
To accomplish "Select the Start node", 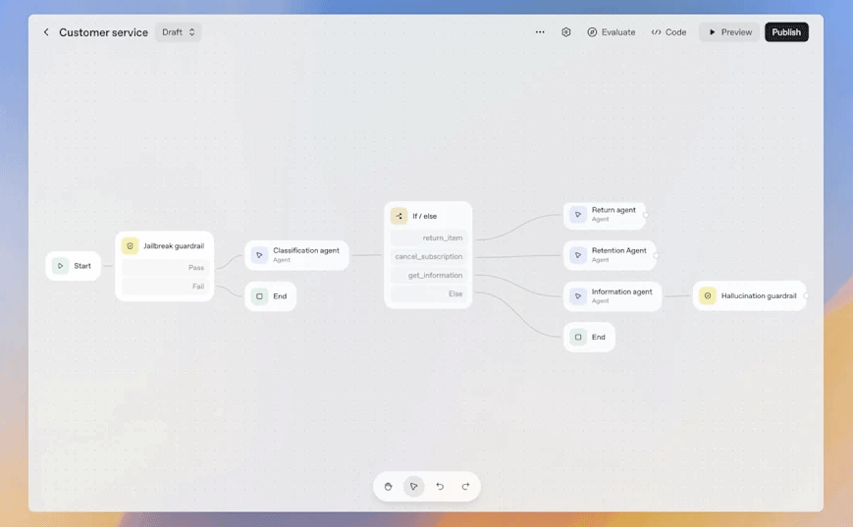I will pos(74,266).
